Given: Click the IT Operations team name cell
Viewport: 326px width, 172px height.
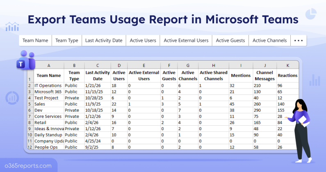Looking at the screenshot, I should click(x=48, y=86).
